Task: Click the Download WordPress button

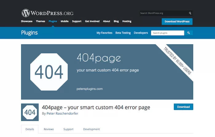Action: coord(177,22)
